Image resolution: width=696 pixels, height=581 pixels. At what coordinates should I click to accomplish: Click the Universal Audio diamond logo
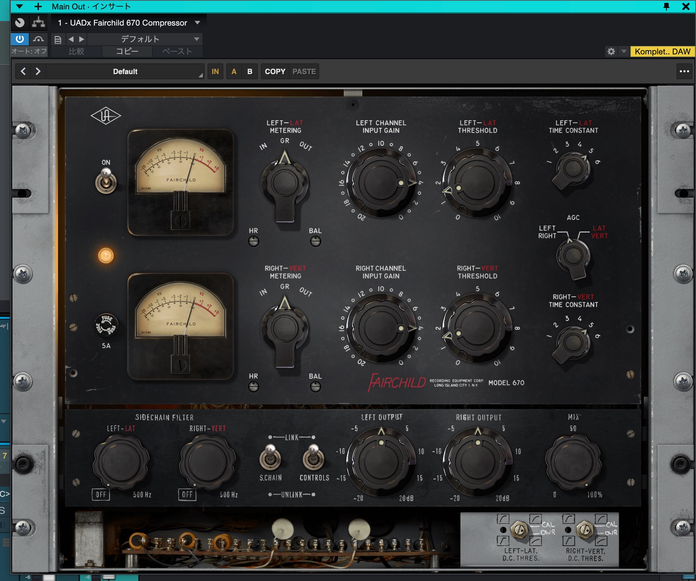tap(106, 116)
